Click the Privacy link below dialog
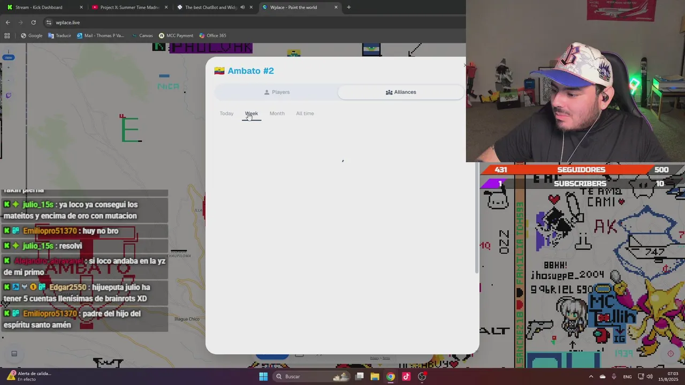The width and height of the screenshot is (685, 385). pyautogui.click(x=374, y=358)
